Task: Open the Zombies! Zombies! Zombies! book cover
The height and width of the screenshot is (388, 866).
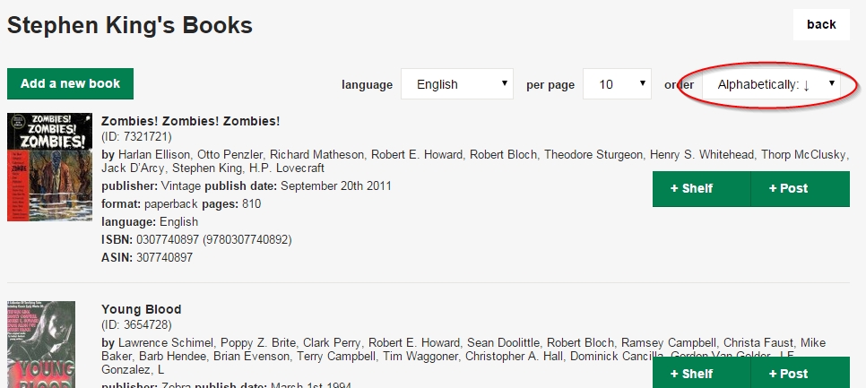Action: 49,168
